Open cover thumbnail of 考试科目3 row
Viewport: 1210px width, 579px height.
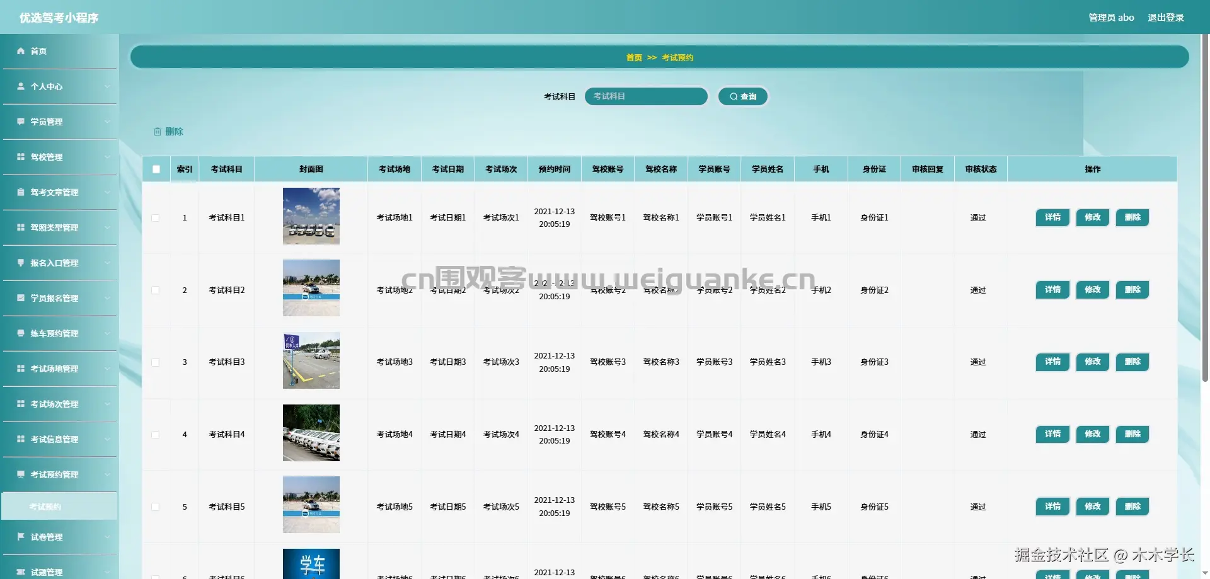tap(311, 360)
